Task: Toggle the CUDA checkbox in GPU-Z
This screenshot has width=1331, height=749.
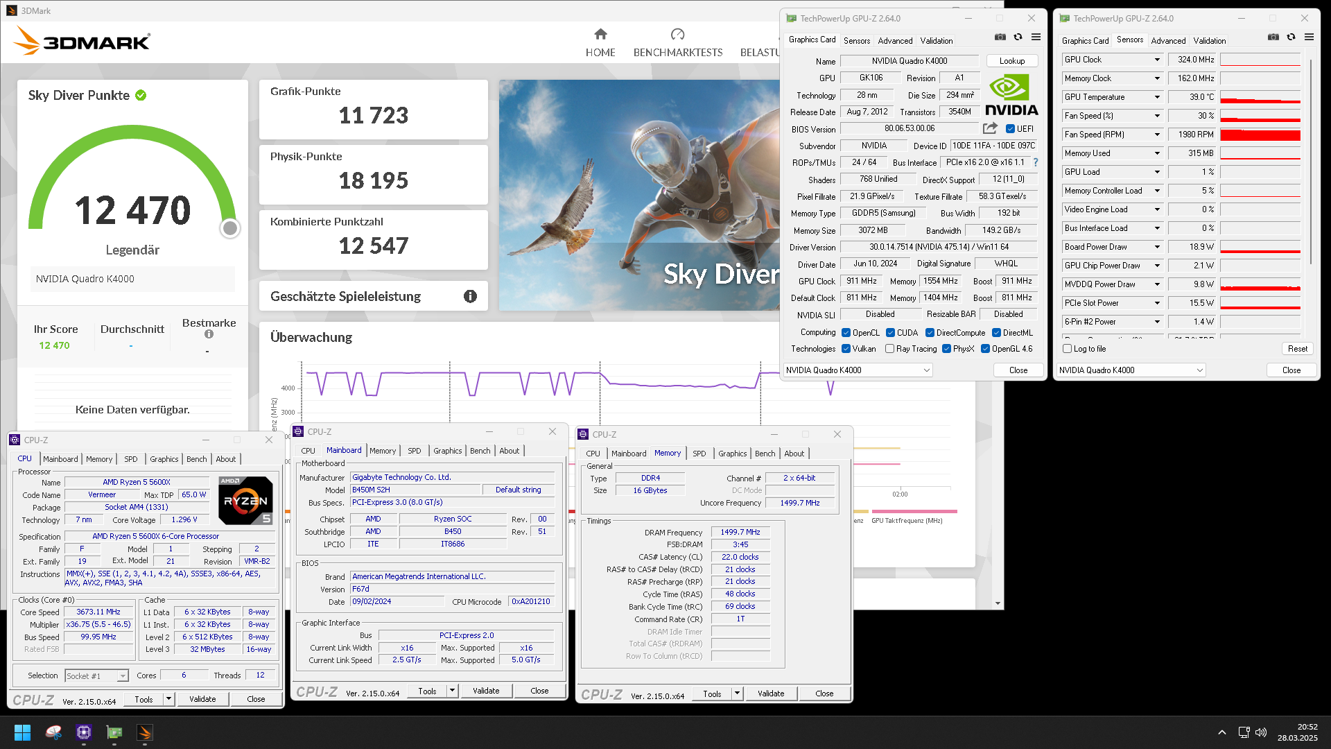Action: (x=890, y=333)
